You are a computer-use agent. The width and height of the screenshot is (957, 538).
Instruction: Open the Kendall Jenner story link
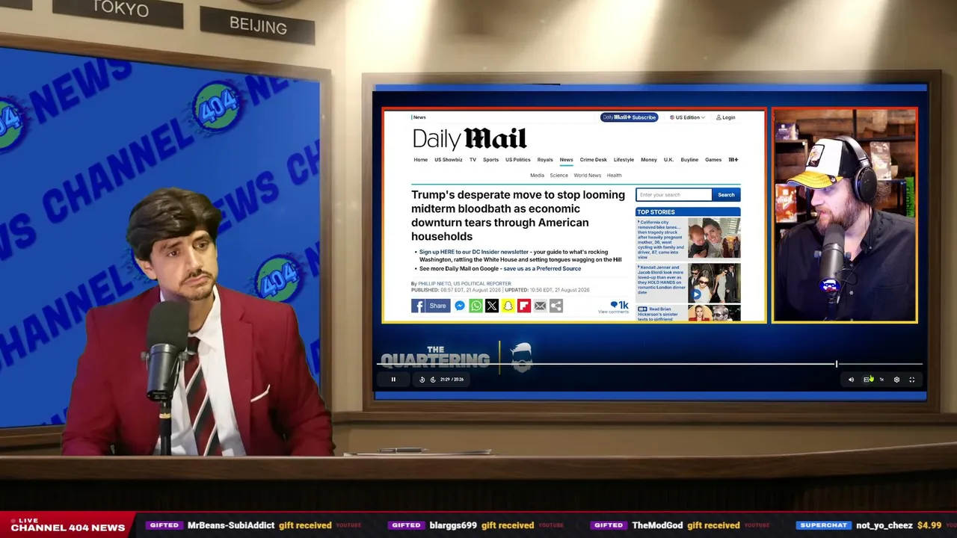(x=661, y=279)
